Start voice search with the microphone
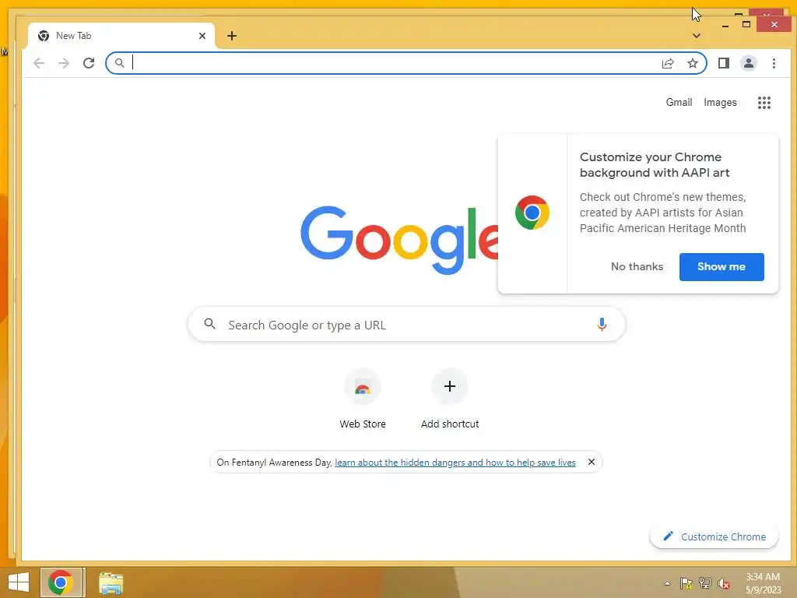Viewport: 797px width, 598px height. (602, 325)
